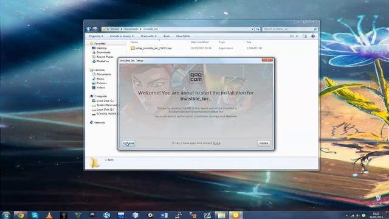Click New folder in the Explorer toolbar
The width and height of the screenshot is (389, 219).
coord(183,36)
